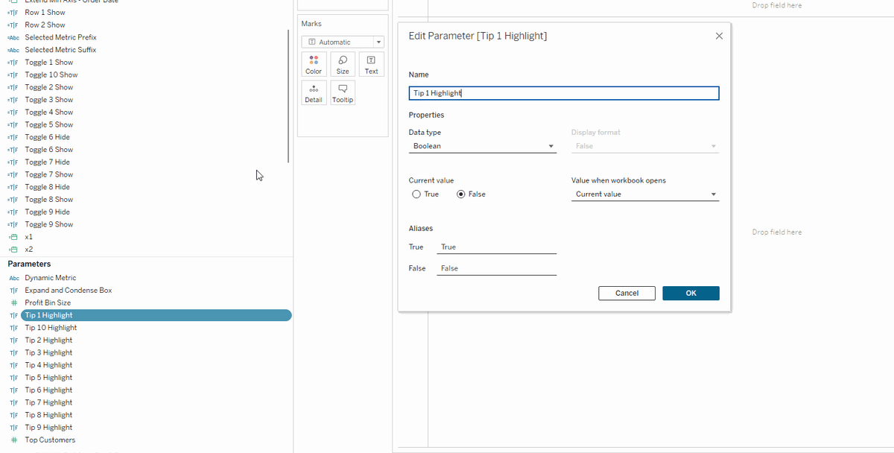Open the Size mark card
The width and height of the screenshot is (894, 453).
pyautogui.click(x=343, y=64)
